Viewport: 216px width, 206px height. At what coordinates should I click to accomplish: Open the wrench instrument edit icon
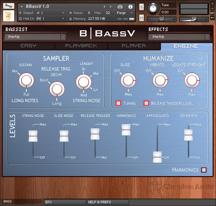point(9,6)
